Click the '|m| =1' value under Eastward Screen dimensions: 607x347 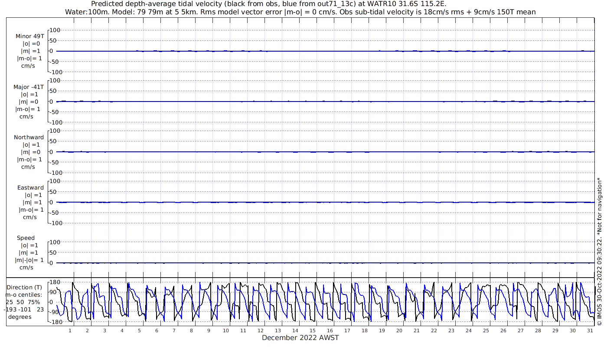tap(31, 203)
